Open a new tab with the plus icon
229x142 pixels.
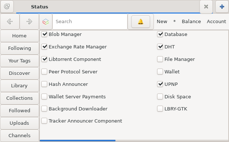click(x=222, y=7)
